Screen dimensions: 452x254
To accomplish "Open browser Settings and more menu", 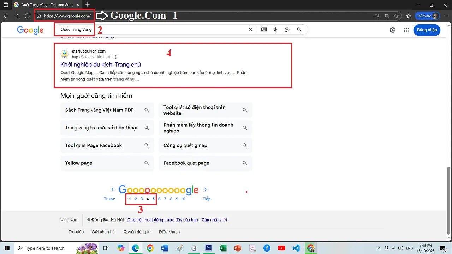I will pyautogui.click(x=446, y=16).
